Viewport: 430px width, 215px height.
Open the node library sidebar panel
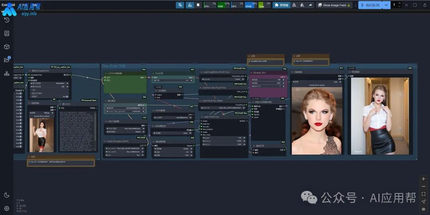7,33
